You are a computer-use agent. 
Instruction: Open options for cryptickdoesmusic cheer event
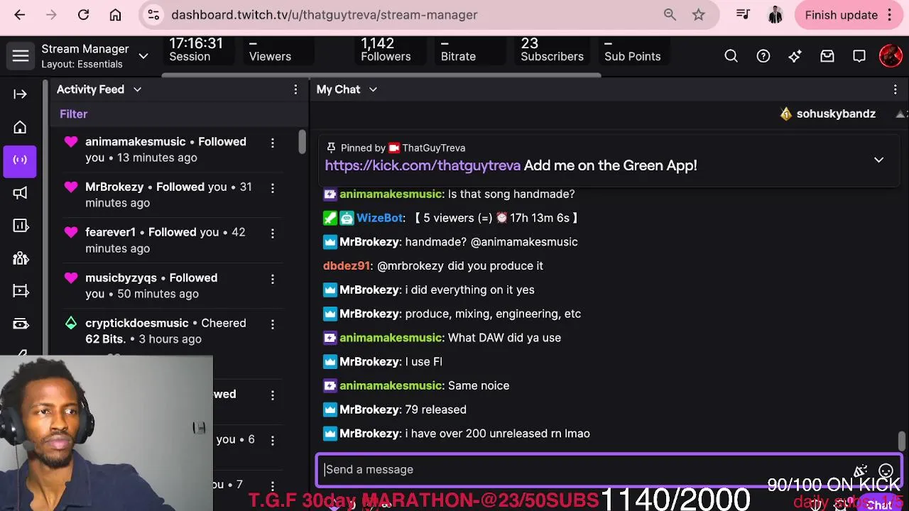pyautogui.click(x=272, y=324)
